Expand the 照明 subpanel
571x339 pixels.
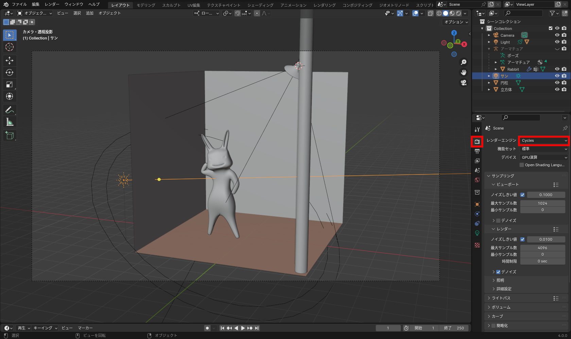pos(500,281)
